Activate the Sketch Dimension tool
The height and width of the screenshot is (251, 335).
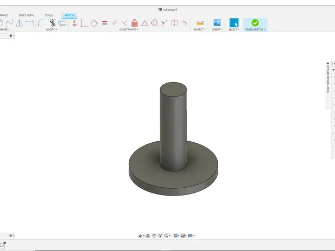coord(29,23)
